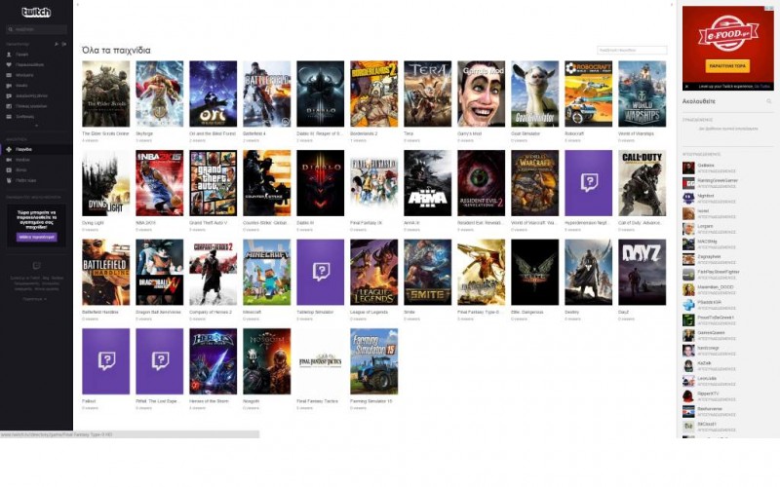Select the highlighted Παιχνίδια browse item
This screenshot has width=780, height=487.
[36, 149]
